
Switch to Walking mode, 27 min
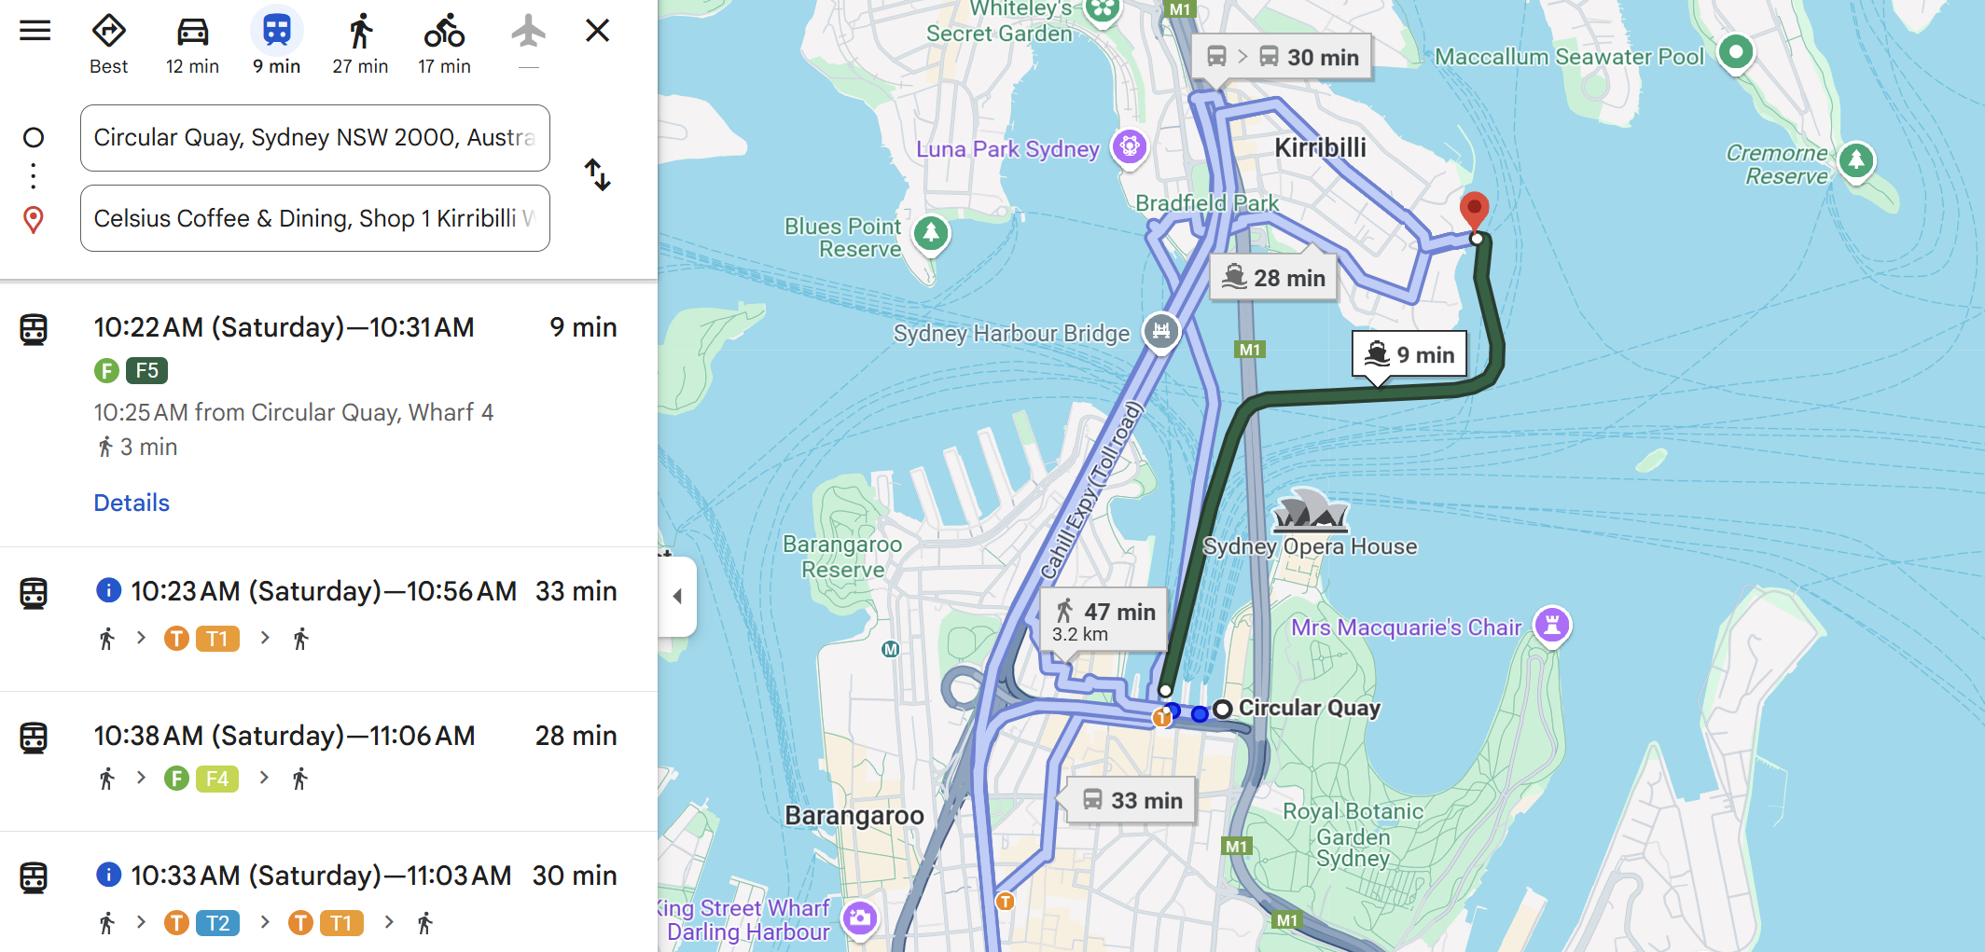point(360,43)
